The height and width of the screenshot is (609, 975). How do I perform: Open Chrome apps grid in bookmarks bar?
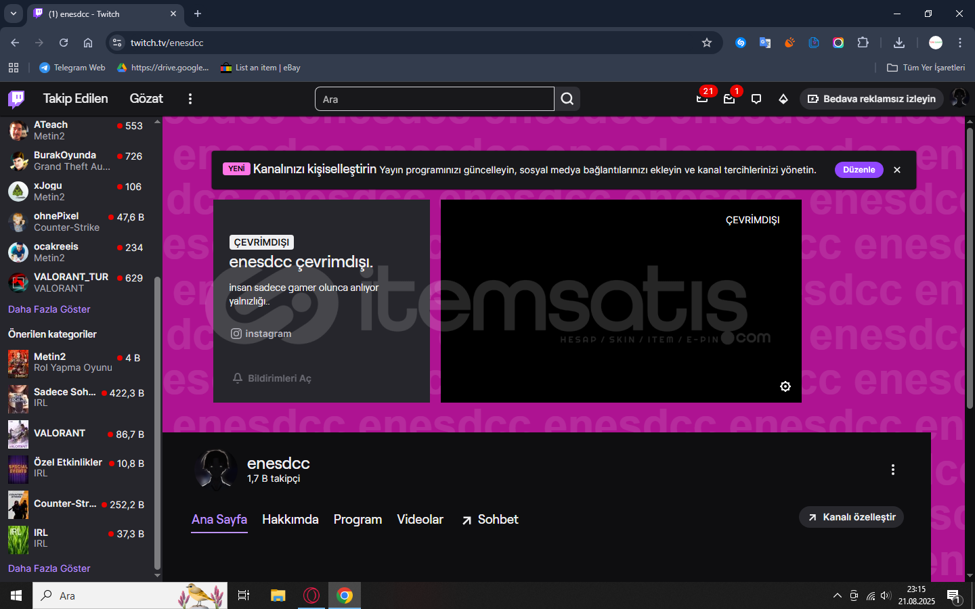pos(14,68)
